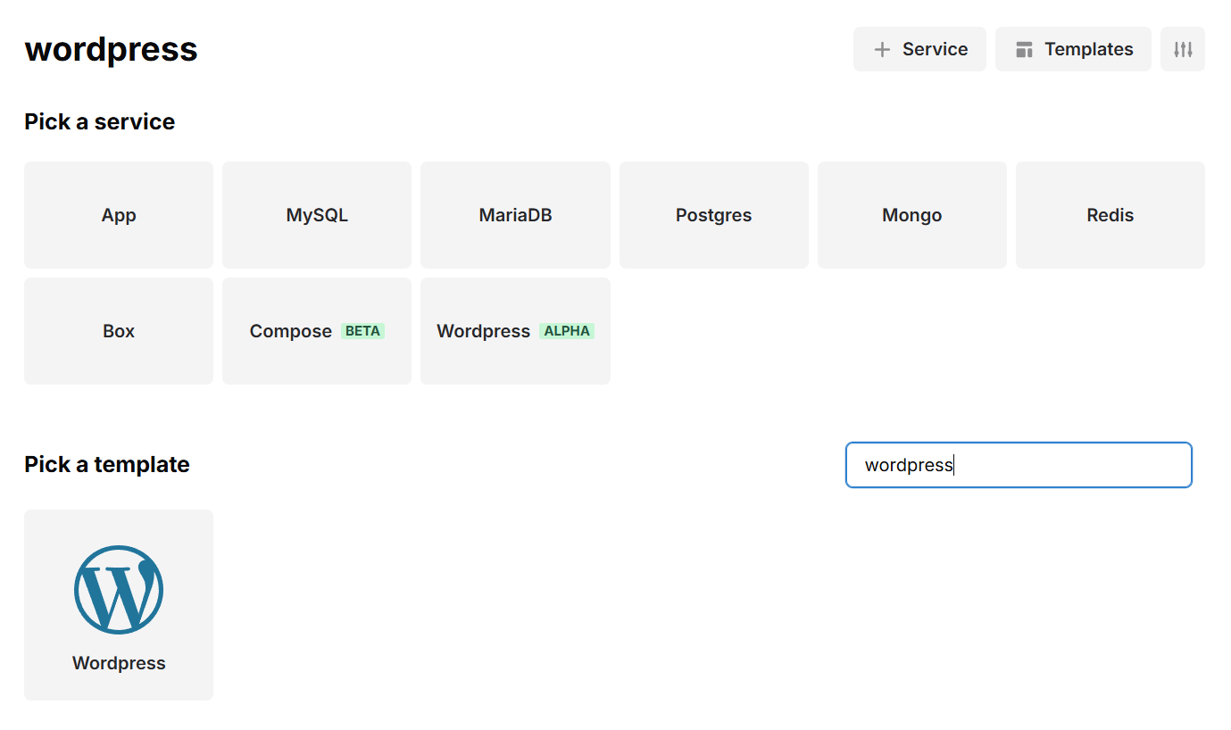Choose the Compose BETA service card
Screen dimensions: 1231x730
click(317, 331)
